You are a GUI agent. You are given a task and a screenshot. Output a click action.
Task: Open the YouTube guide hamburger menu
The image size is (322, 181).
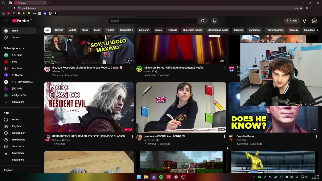click(x=6, y=21)
